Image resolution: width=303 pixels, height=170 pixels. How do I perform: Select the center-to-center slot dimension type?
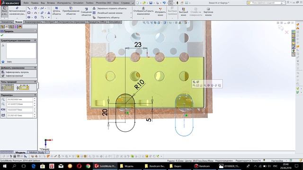pos(23,88)
